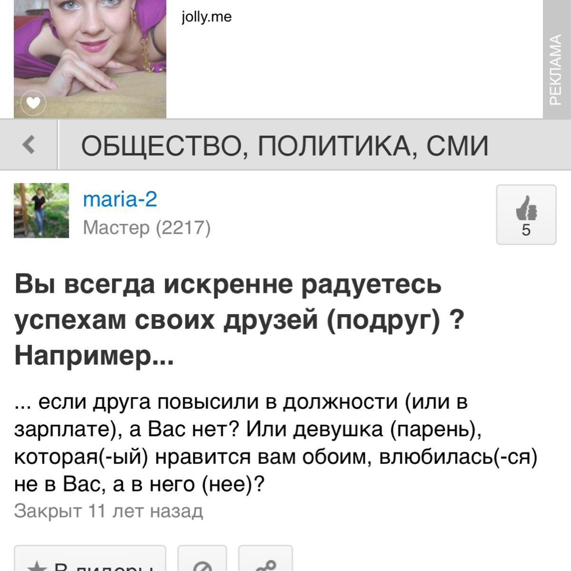The width and height of the screenshot is (571, 571).
Task: Open the maria-2 user profile link
Action: coord(120,199)
